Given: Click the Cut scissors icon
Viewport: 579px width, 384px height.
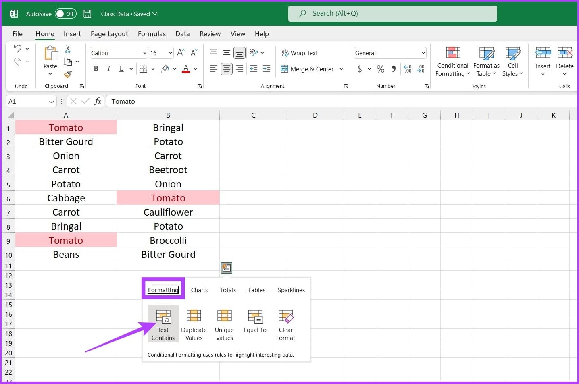Looking at the screenshot, I should point(68,49).
